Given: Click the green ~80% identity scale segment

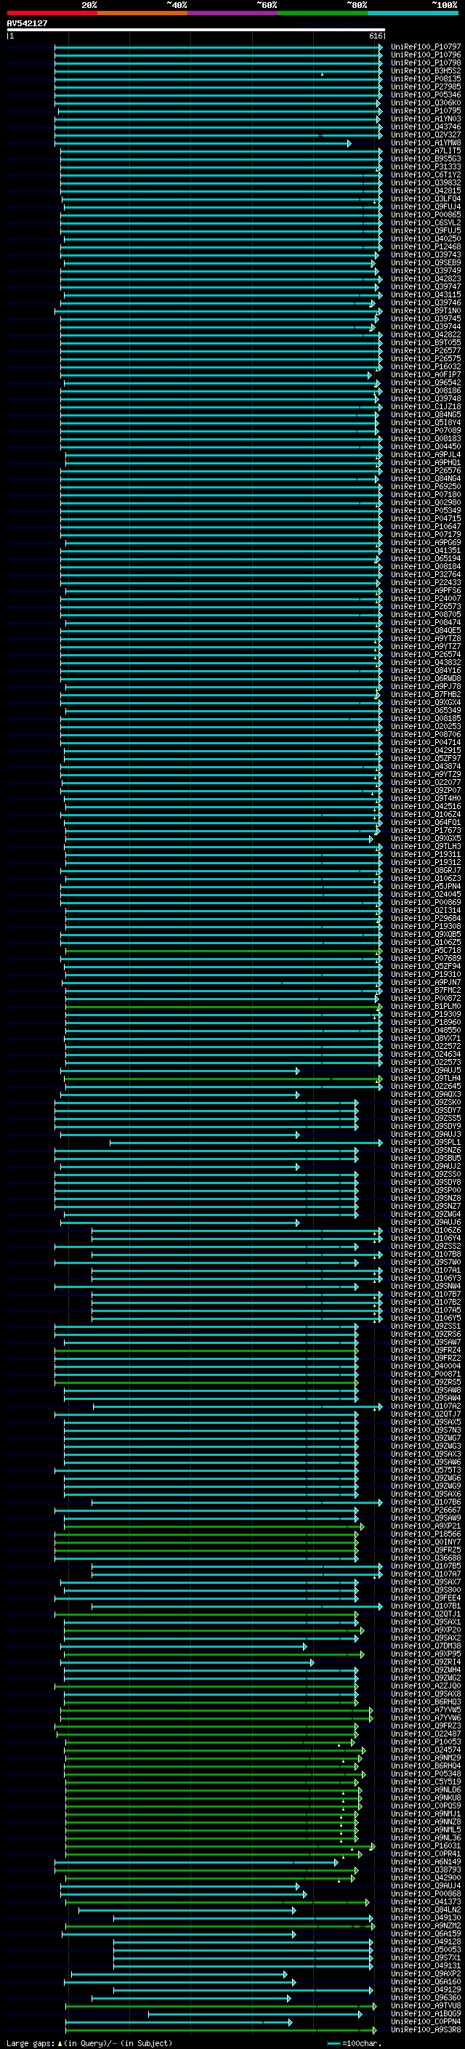Looking at the screenshot, I should (x=323, y=13).
